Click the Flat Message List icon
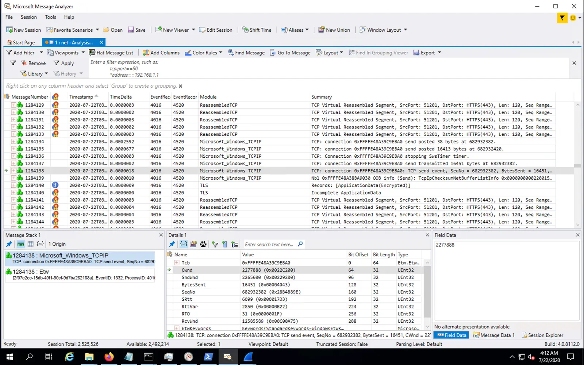Screen dimensions: 584x365 click(92, 53)
